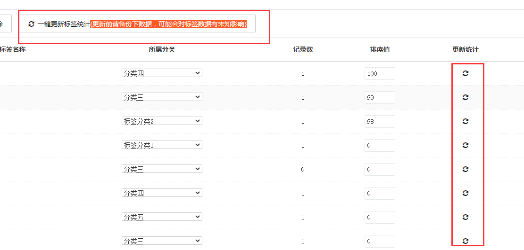
Task: Click the 一键更新标签统计 button
Action: click(137, 24)
